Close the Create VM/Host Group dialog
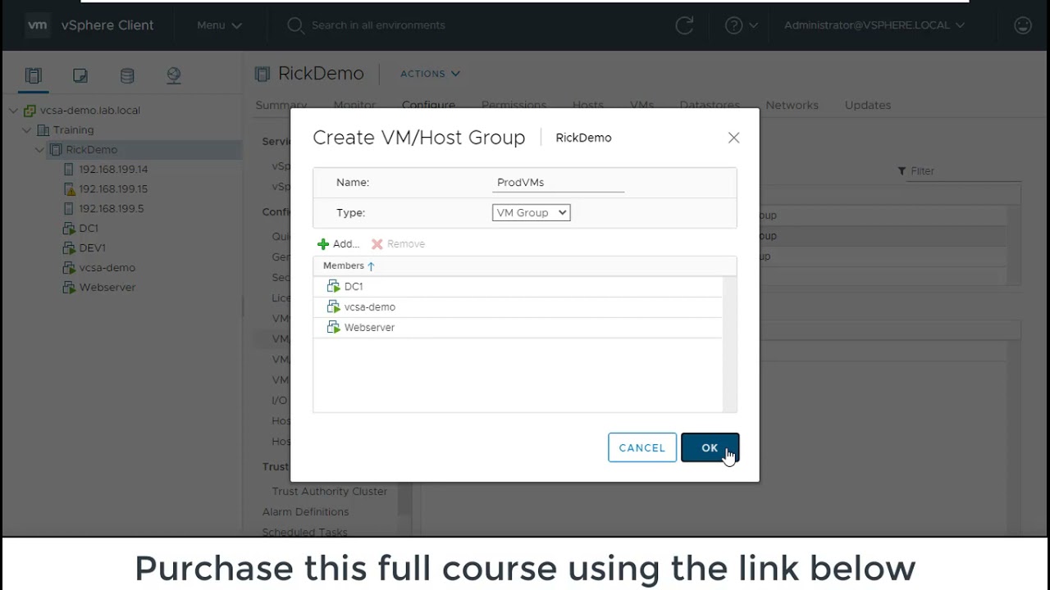The height and width of the screenshot is (590, 1050). pos(733,138)
